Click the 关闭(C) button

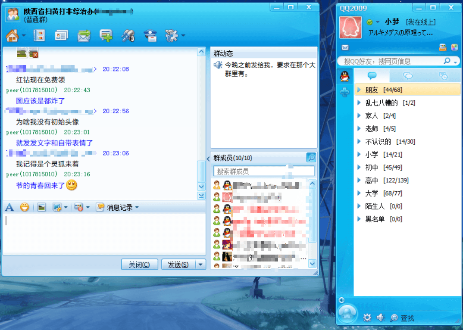[139, 265]
